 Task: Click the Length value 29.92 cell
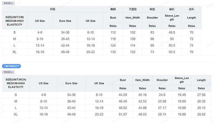(x=201, y=114)
